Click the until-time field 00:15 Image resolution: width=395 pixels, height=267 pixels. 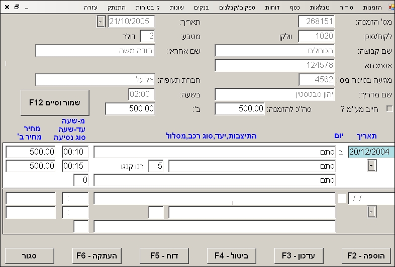tap(75, 166)
